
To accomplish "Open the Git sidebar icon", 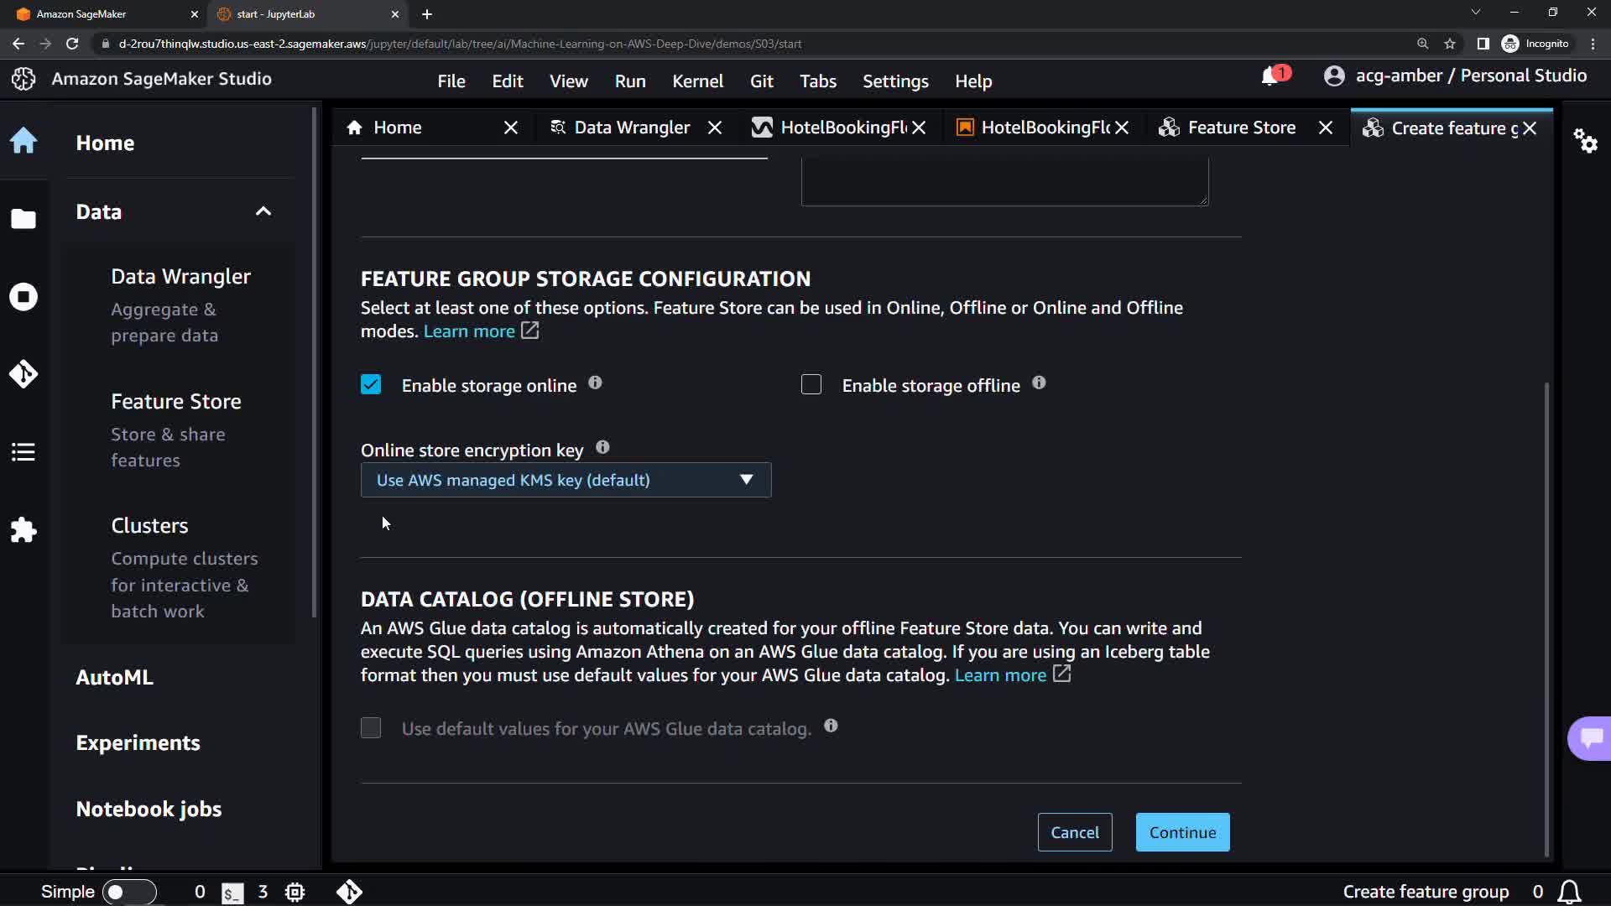I will click(23, 374).
